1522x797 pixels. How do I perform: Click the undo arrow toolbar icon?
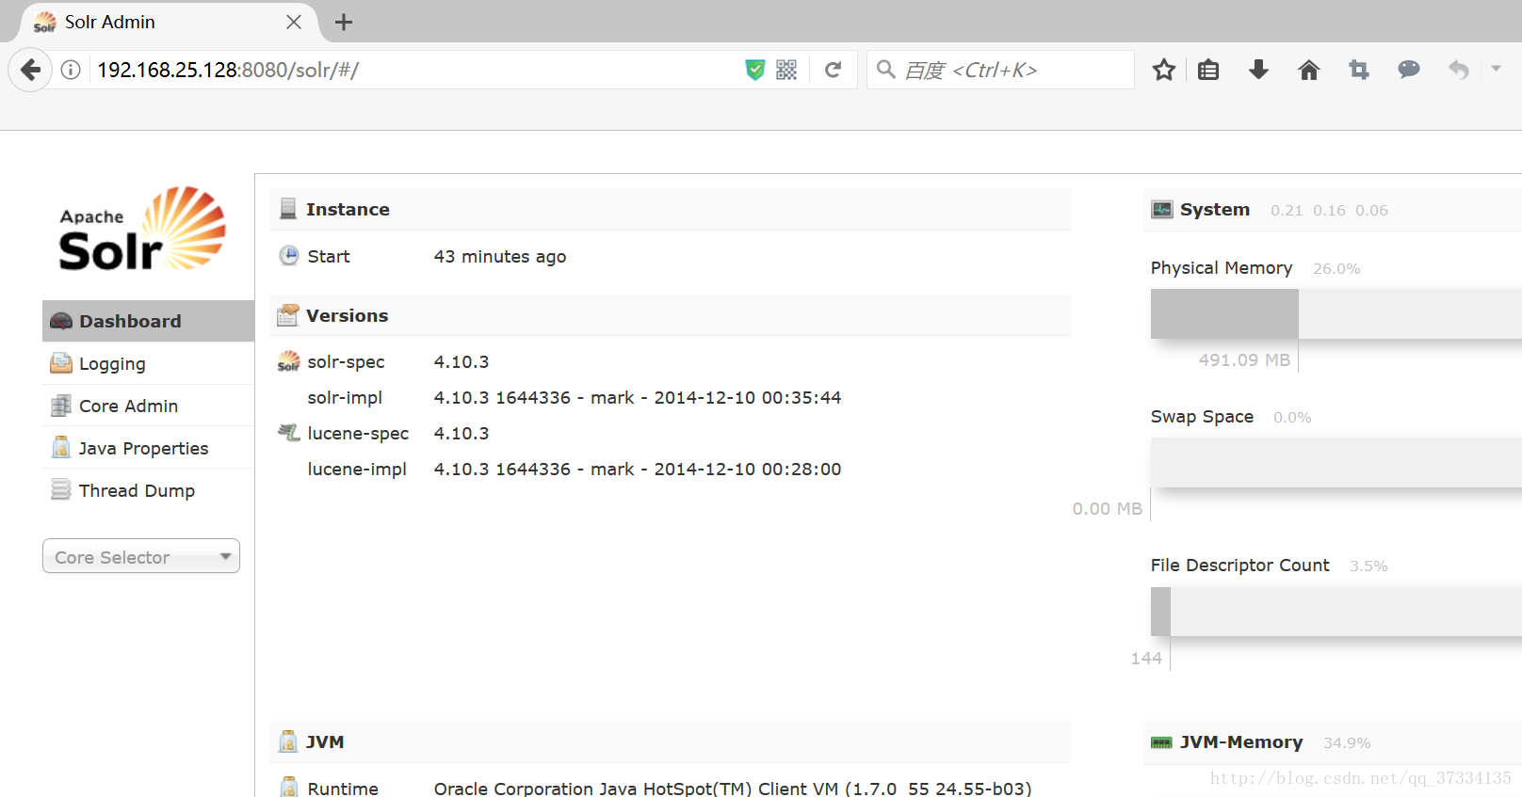1459,70
